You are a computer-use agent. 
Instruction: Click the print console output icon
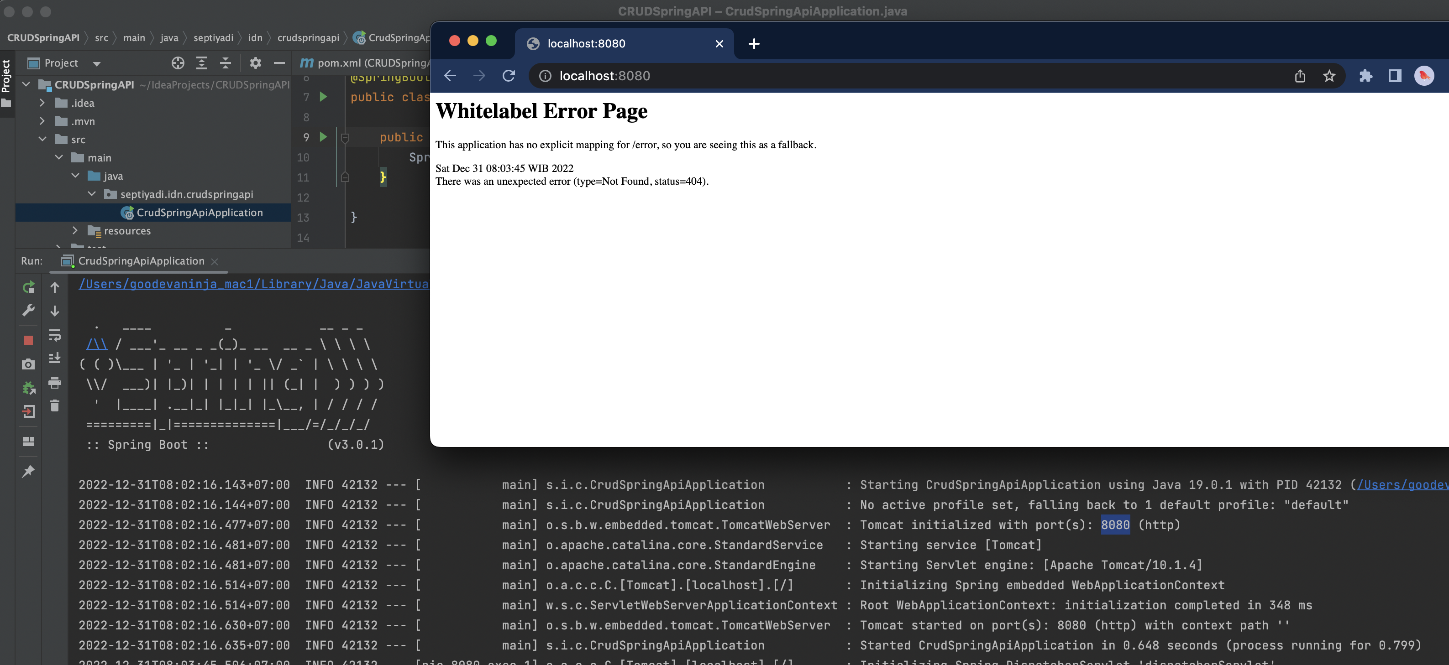pyautogui.click(x=55, y=383)
